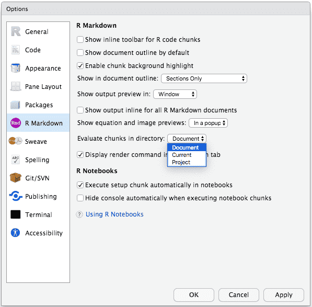Viewport: 312px width, 307px height.
Task: Click the black Terminal icon
Action: point(16,214)
